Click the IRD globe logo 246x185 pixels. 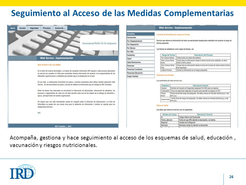coord(23,172)
